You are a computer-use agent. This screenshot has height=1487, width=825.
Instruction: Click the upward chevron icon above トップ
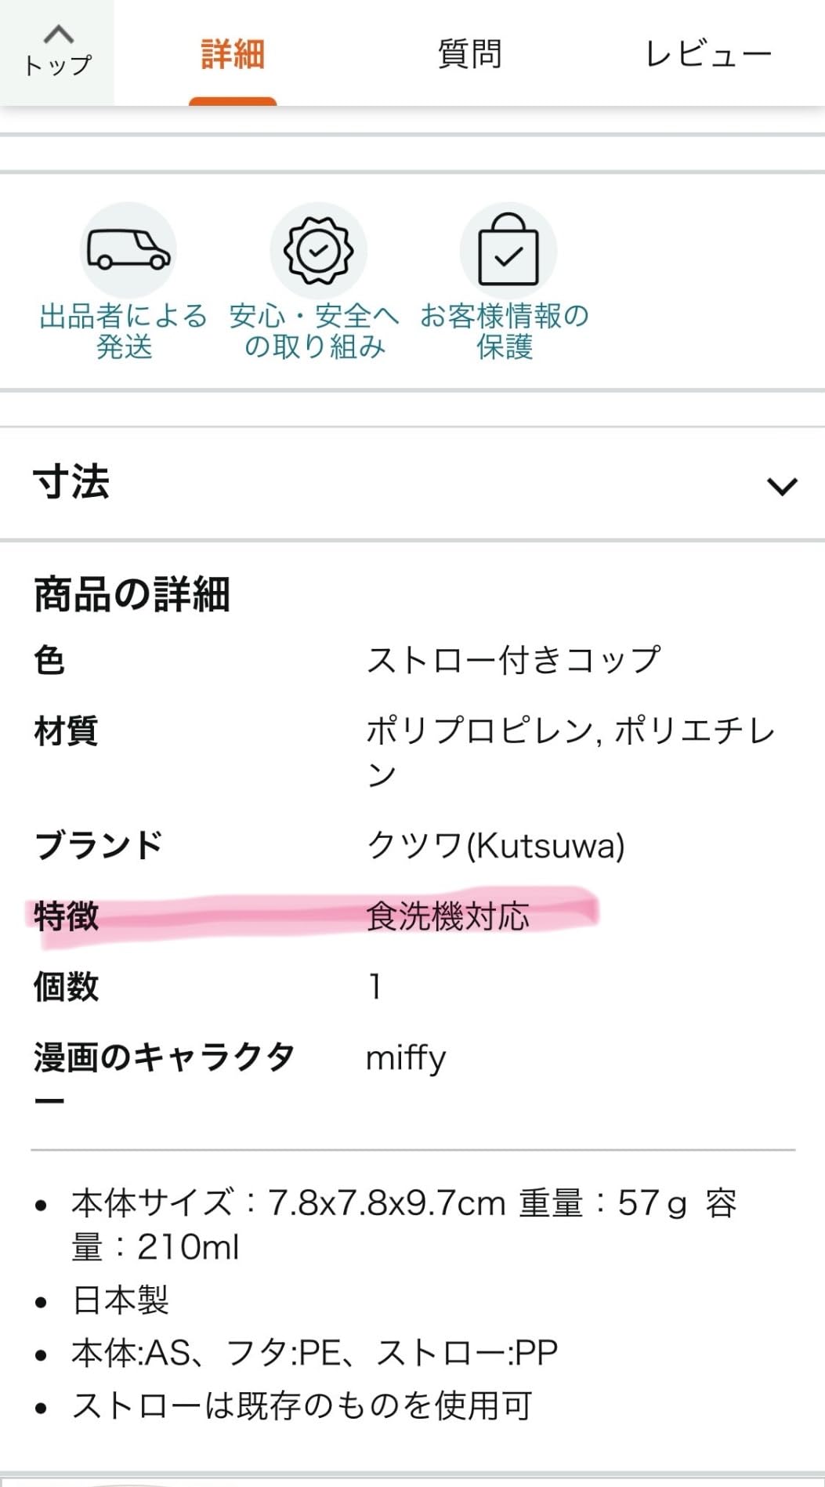point(57,33)
